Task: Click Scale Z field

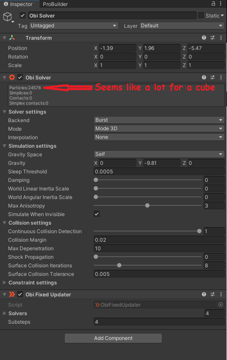Action: (x=206, y=65)
